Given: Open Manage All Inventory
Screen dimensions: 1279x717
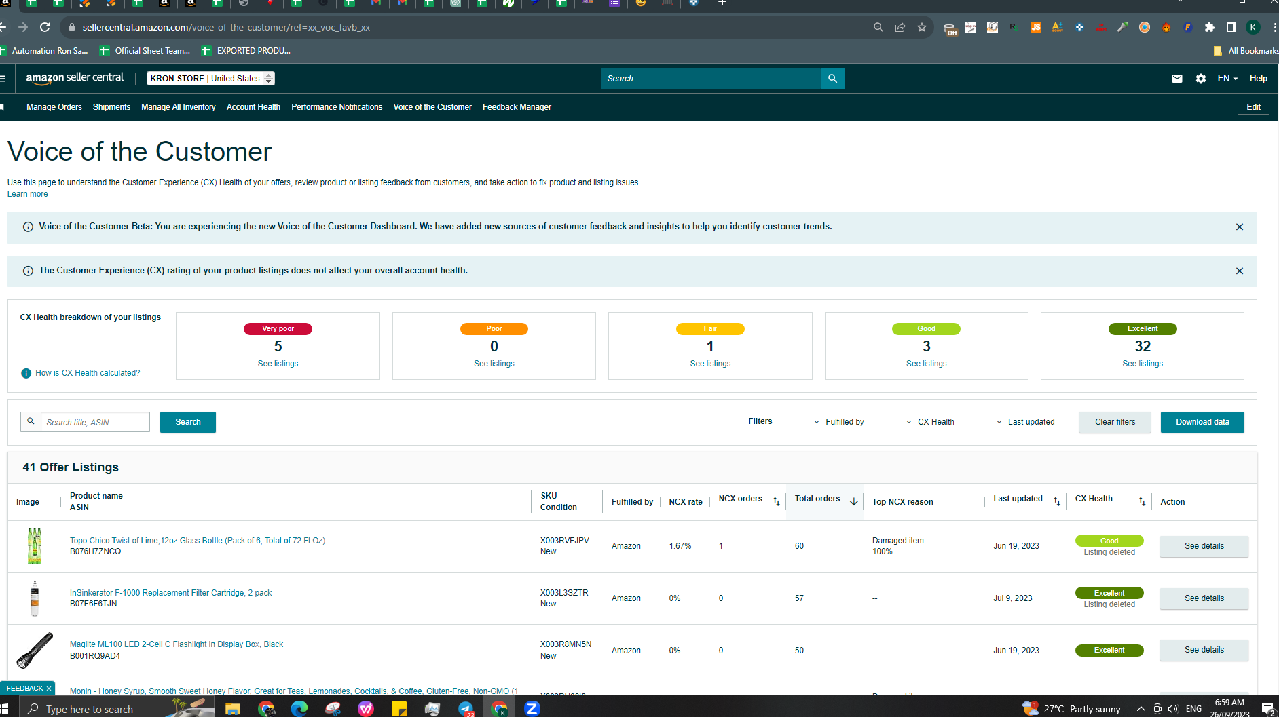Looking at the screenshot, I should [179, 107].
